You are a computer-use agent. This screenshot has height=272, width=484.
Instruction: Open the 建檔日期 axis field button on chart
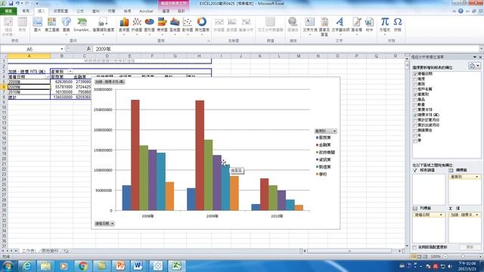pyautogui.click(x=104, y=224)
